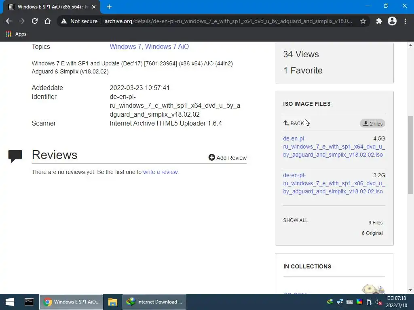Open the Chrome extensions puzzle icon
This screenshot has height=310, width=414.
[379, 21]
